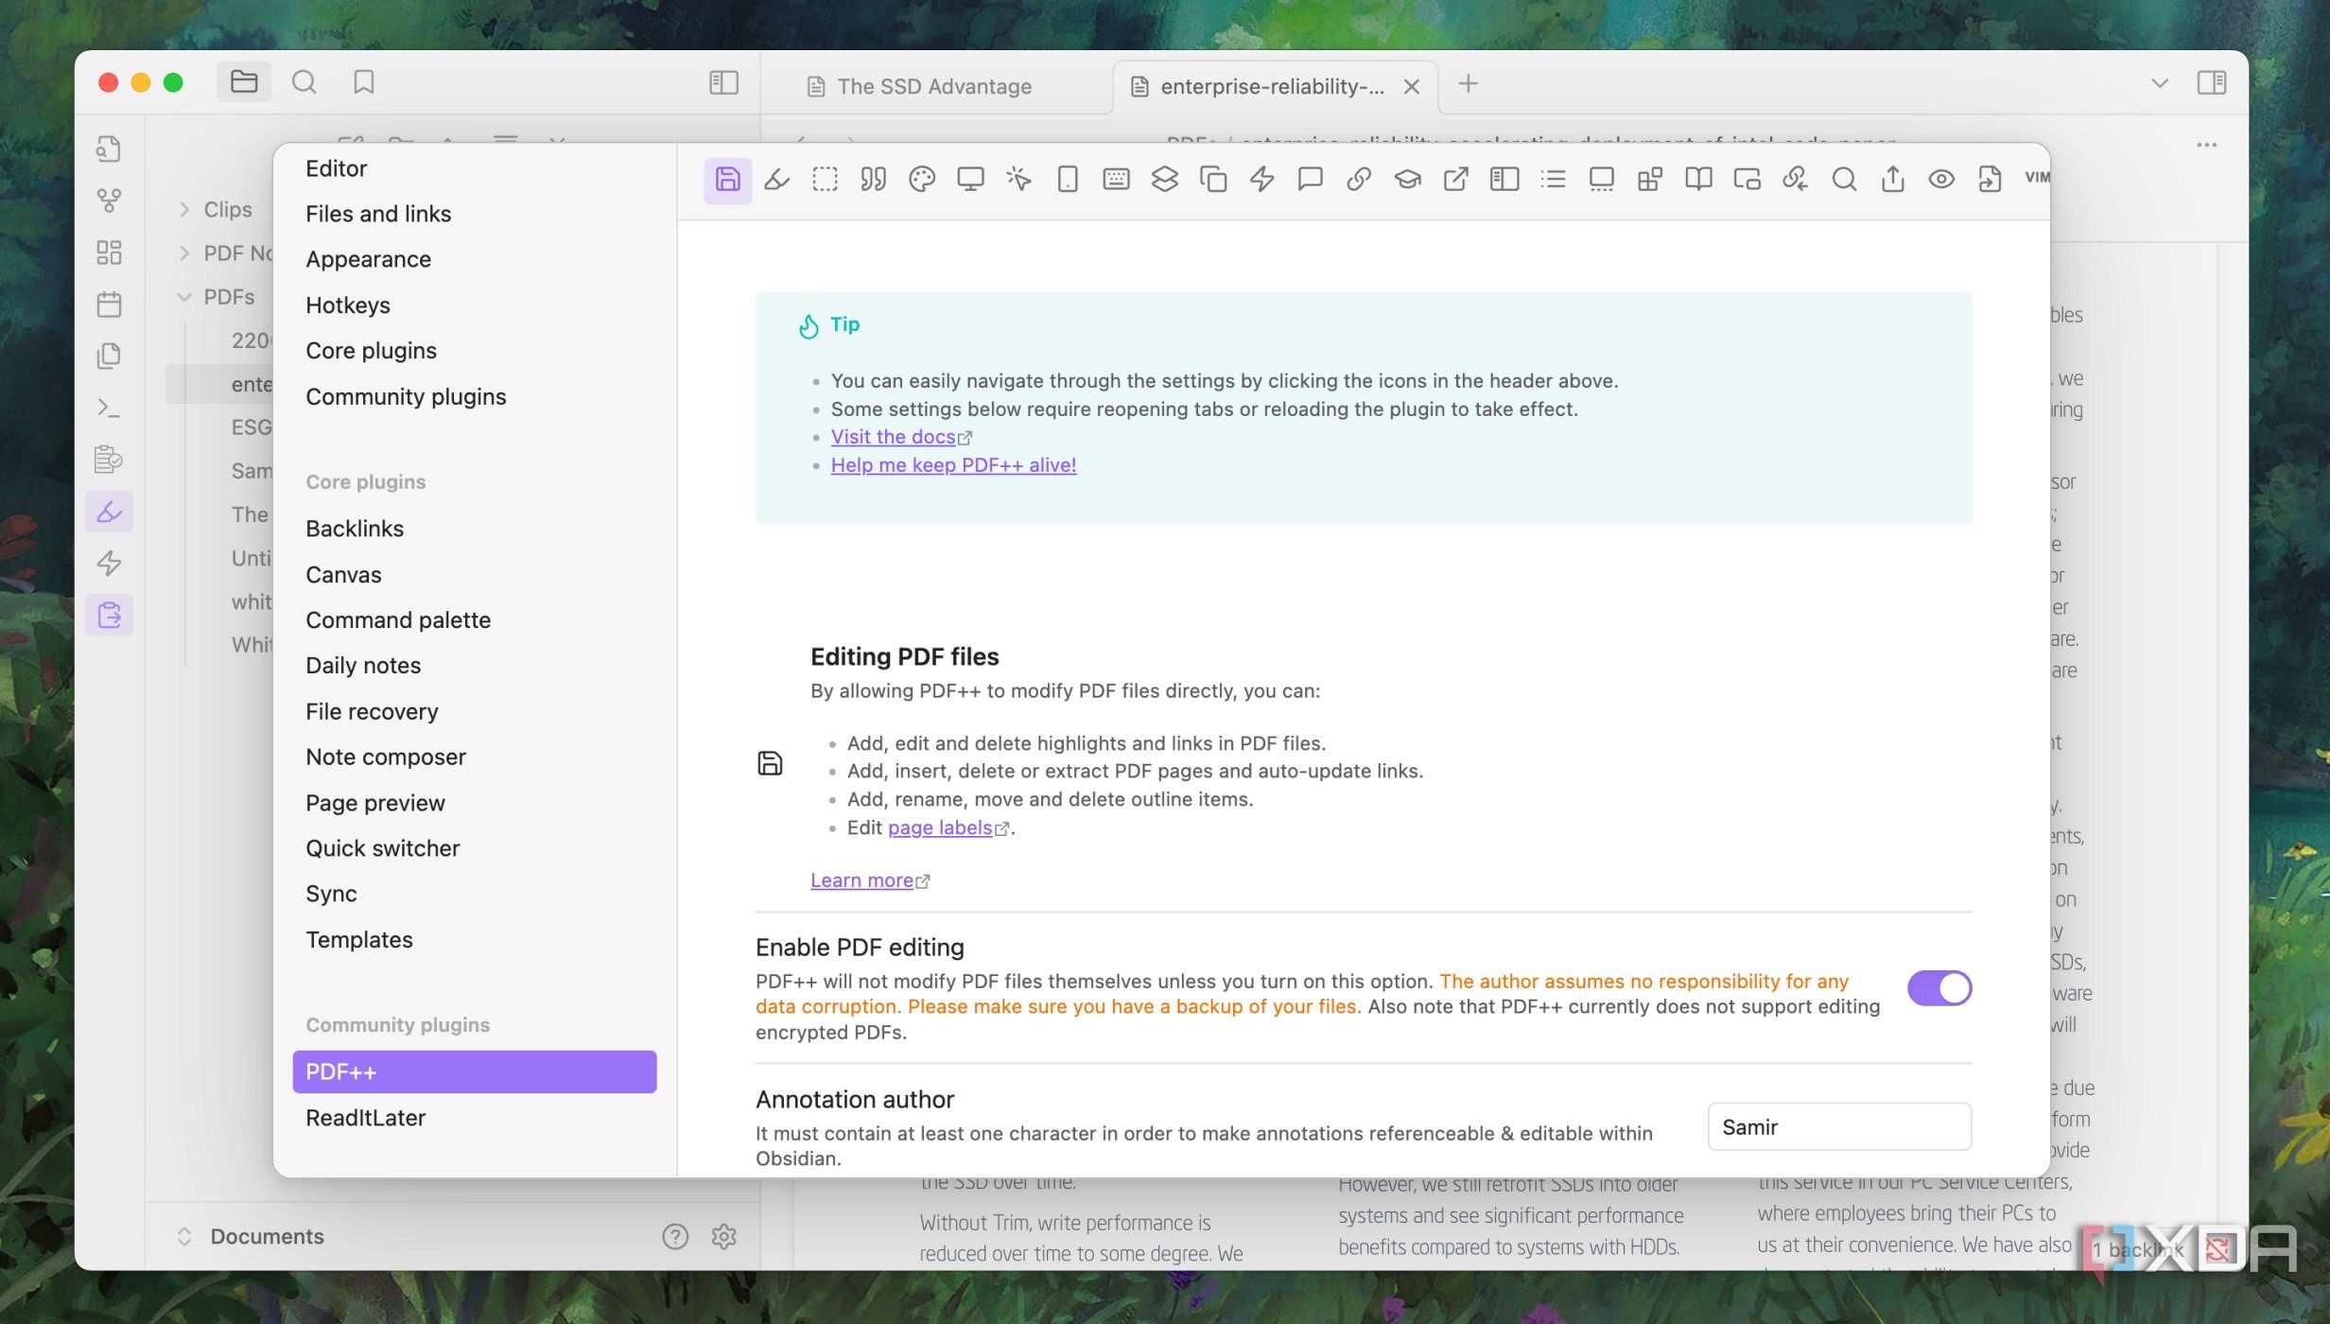This screenshot has width=2330, height=1324.
Task: Click the graph view ribbon icon
Action: [109, 200]
